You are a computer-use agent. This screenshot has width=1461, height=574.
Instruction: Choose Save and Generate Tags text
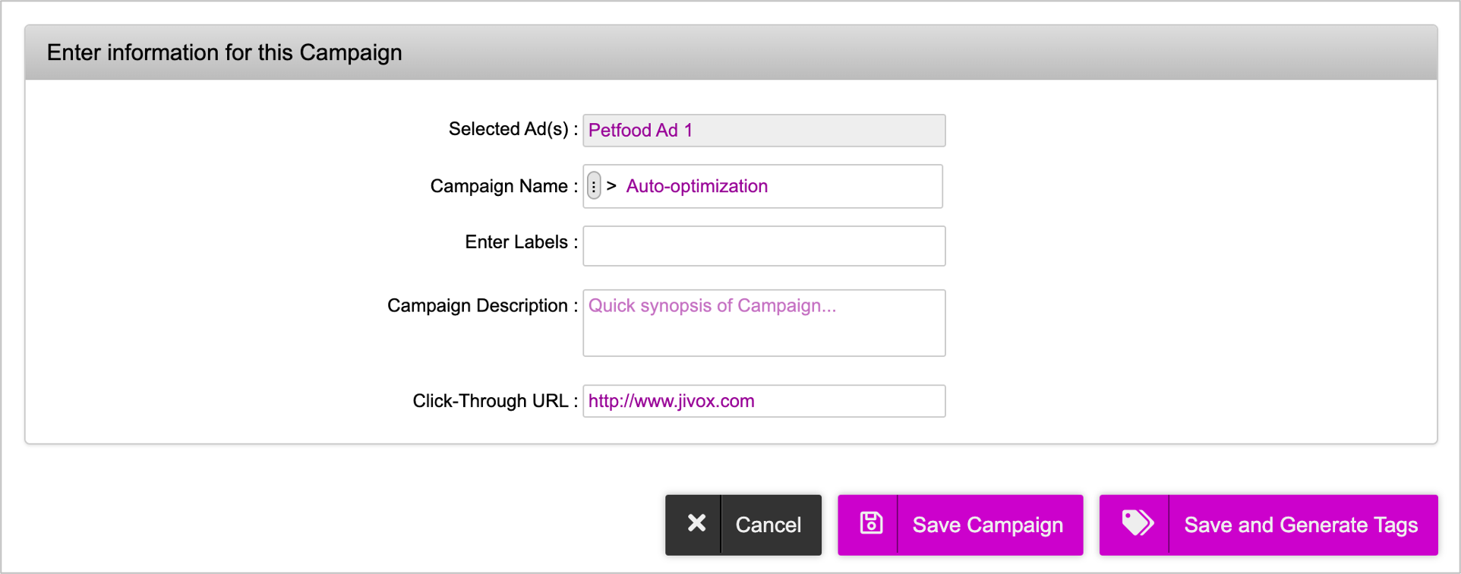(x=1300, y=525)
